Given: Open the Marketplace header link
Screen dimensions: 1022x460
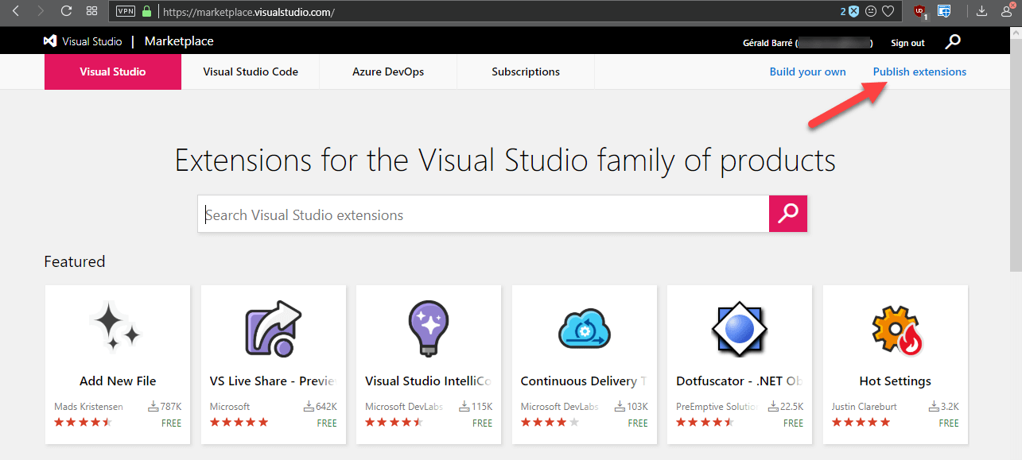Looking at the screenshot, I should coord(179,41).
